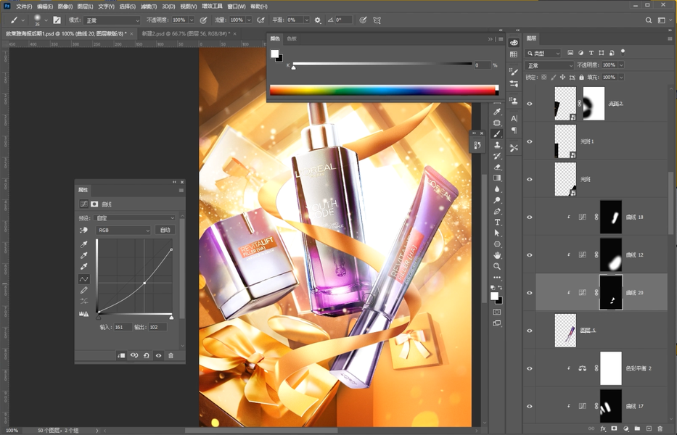
Task: Select the Pen tool
Action: (x=497, y=212)
